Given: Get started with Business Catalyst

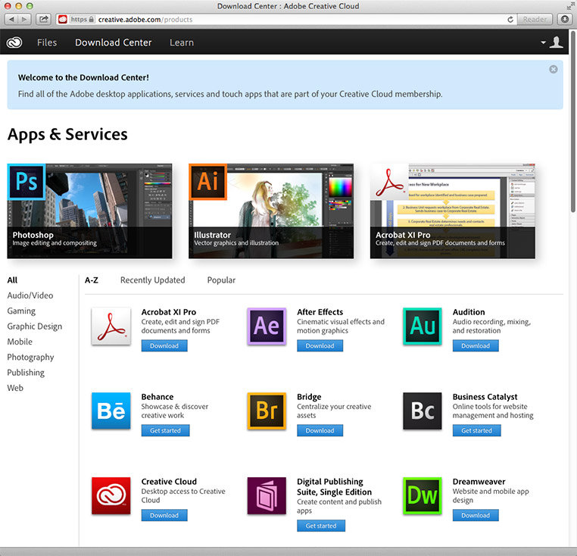Looking at the screenshot, I should [477, 430].
